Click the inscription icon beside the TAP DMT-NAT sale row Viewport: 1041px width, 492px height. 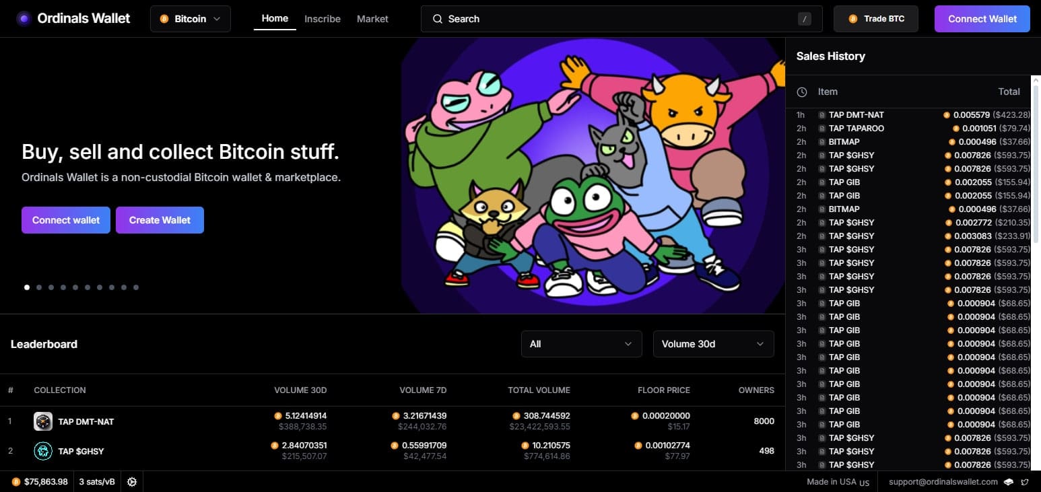pyautogui.click(x=821, y=114)
